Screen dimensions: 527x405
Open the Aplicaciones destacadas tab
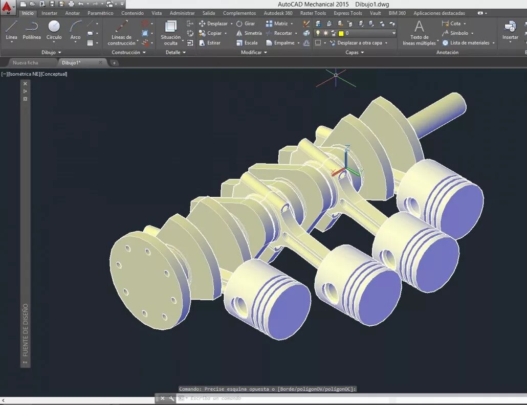pos(439,13)
